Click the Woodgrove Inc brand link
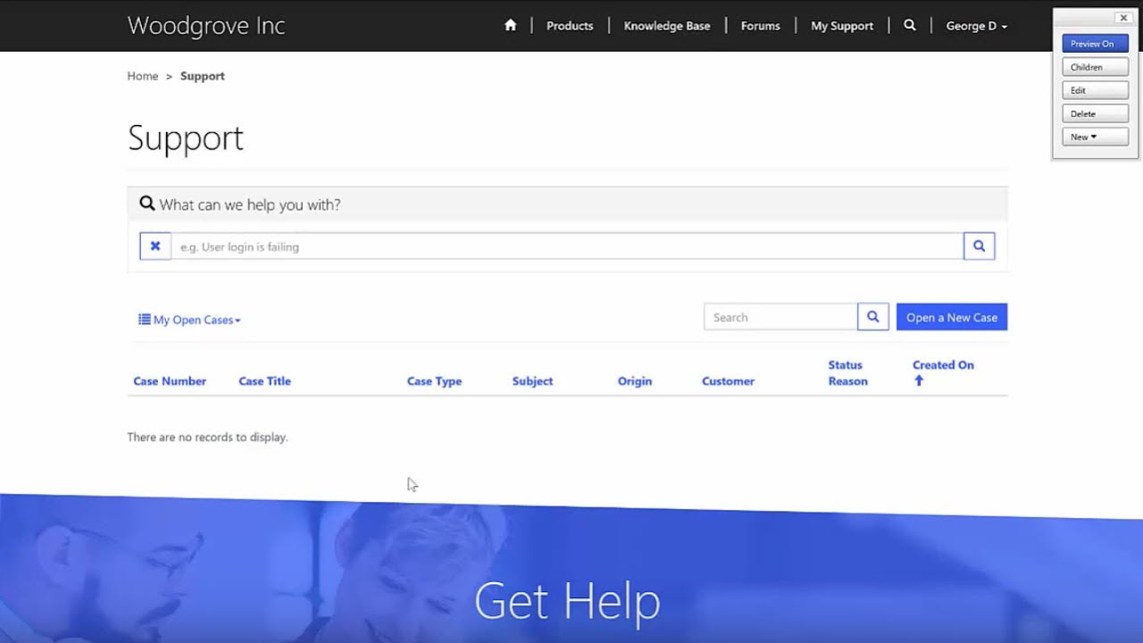The width and height of the screenshot is (1143, 643). 206,26
